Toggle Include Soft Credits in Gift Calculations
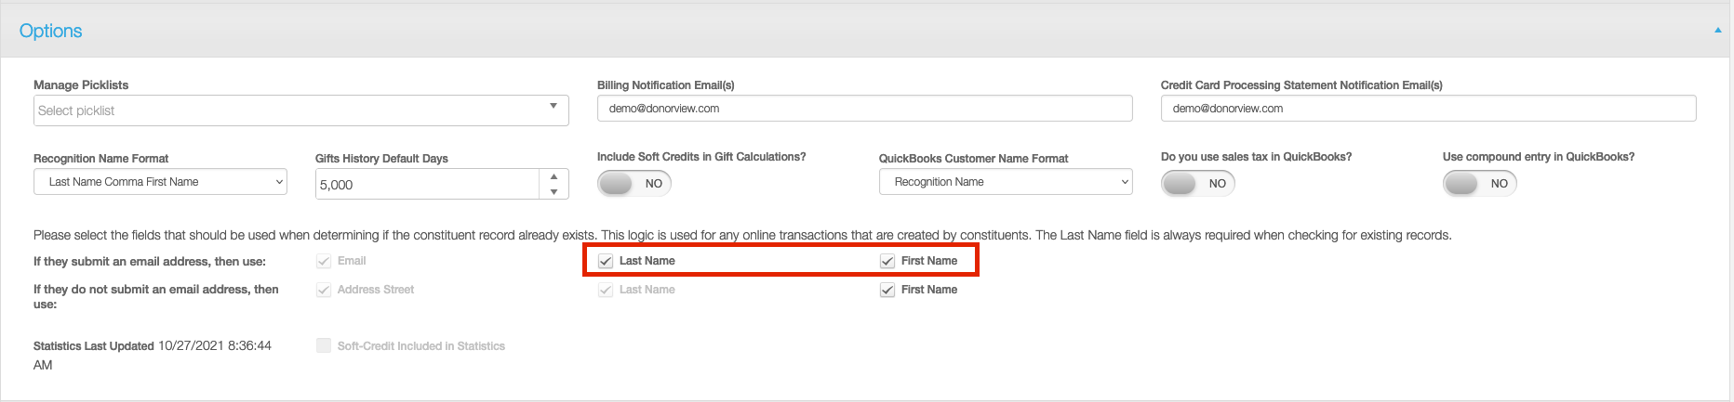Viewport: 1734px width, 402px height. (x=634, y=184)
